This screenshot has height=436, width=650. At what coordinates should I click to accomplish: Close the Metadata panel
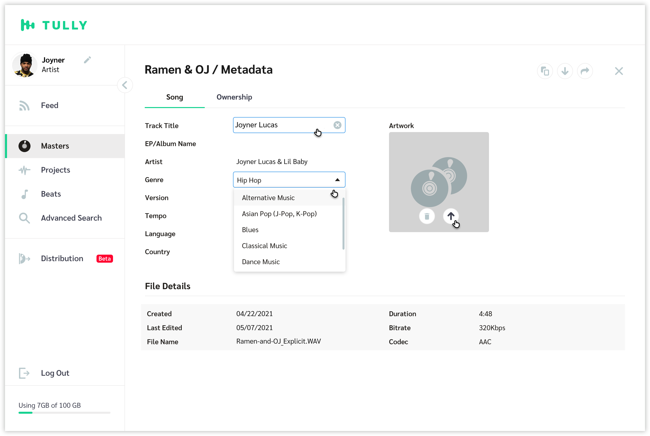point(619,71)
